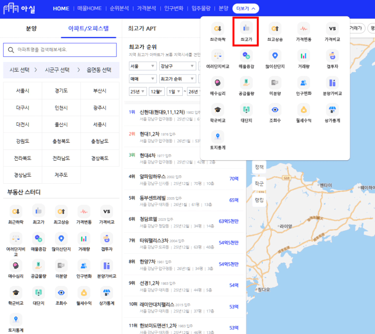The image size is (375, 334).
Task: Open 월세수익 icon under 부동산 스터디
Action: pos(84,293)
